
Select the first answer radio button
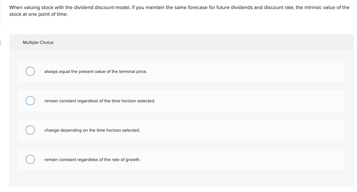(30, 71)
